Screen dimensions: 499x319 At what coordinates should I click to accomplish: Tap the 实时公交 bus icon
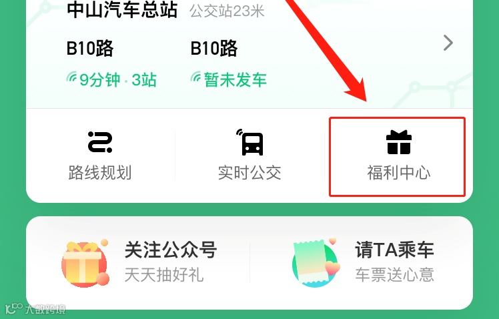pos(249,142)
